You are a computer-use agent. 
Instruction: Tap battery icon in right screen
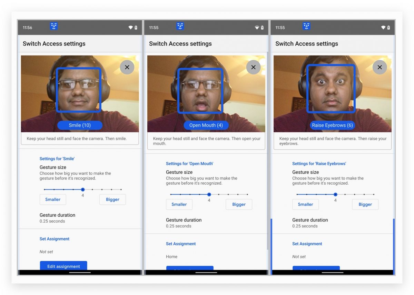[x=388, y=28]
